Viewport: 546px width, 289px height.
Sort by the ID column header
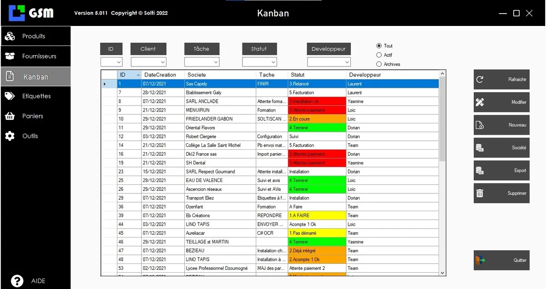tap(130, 75)
